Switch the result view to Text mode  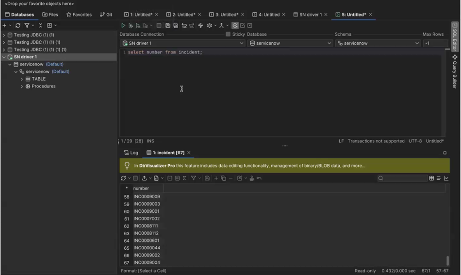point(439,178)
